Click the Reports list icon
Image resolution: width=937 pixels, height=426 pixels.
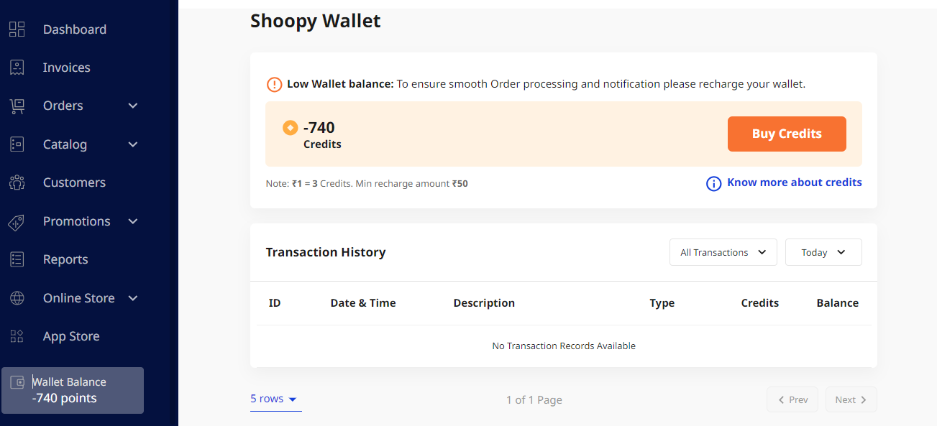(17, 259)
